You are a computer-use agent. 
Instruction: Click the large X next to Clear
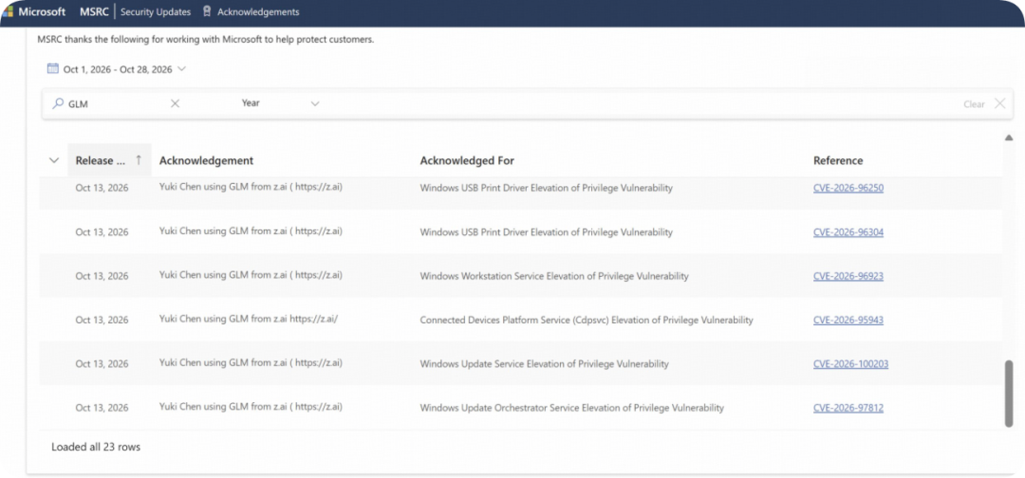tap(1000, 103)
